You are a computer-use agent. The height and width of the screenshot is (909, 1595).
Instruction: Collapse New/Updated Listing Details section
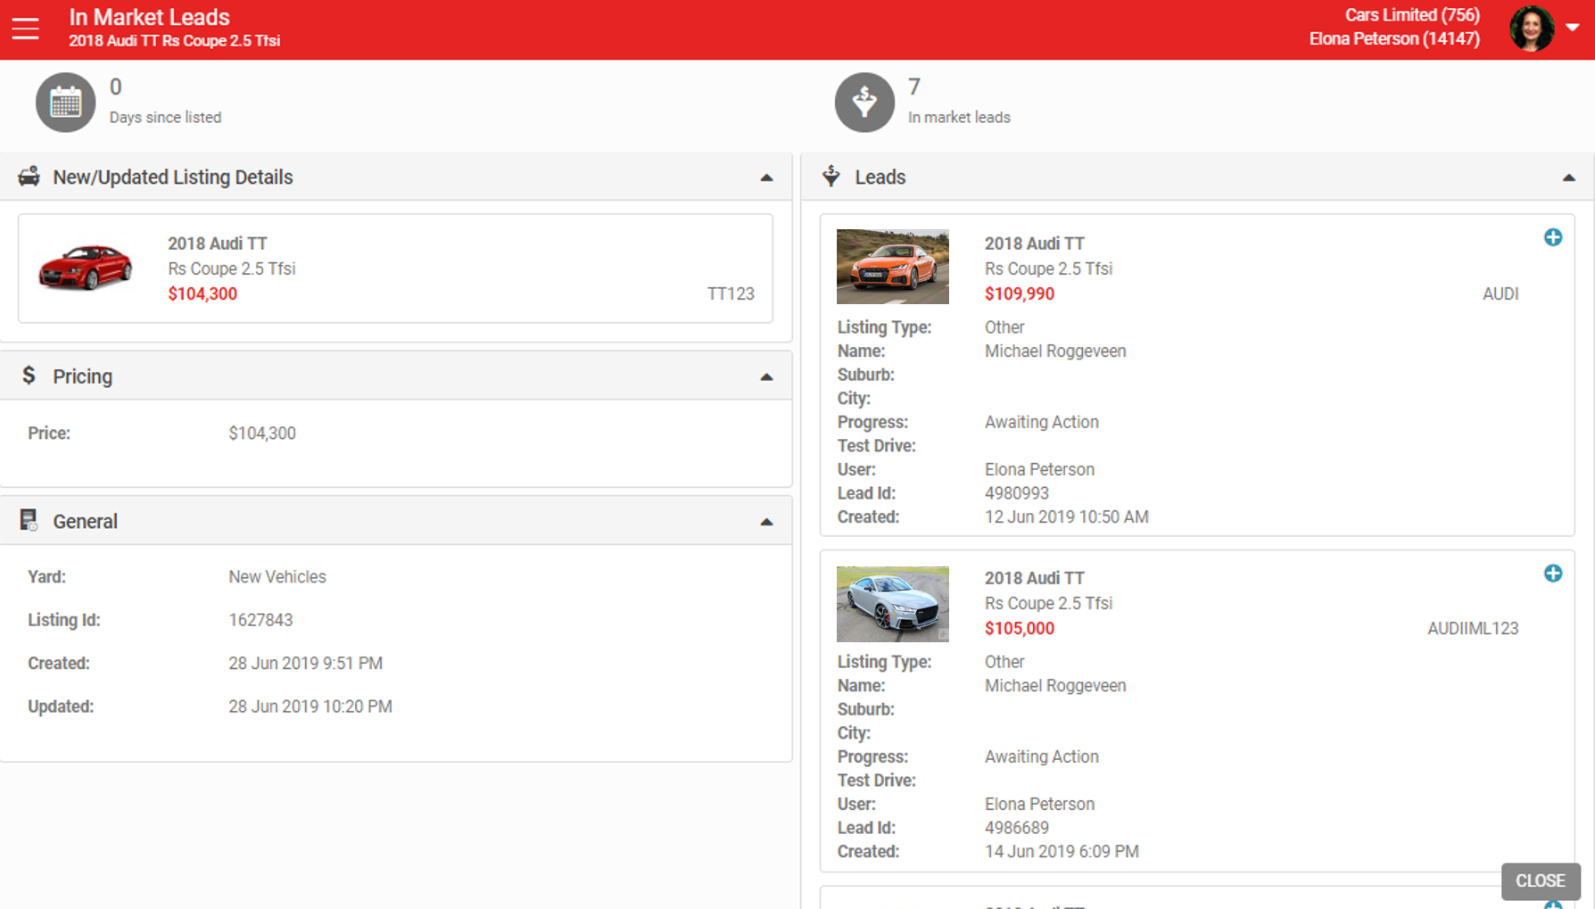point(766,178)
